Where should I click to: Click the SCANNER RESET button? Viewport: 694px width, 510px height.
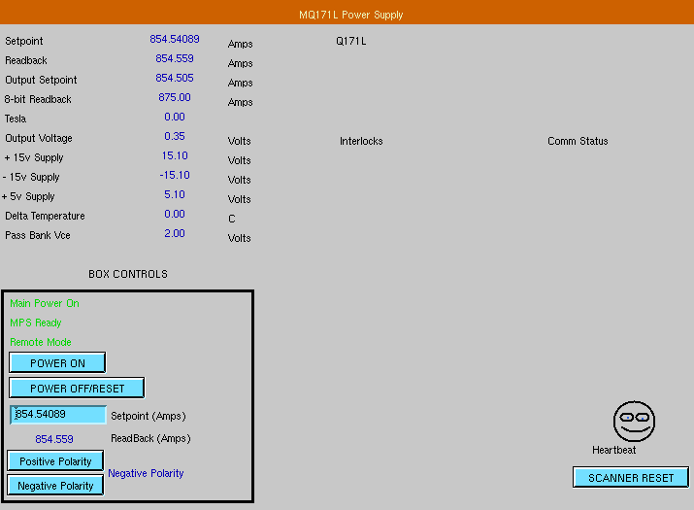pos(631,478)
